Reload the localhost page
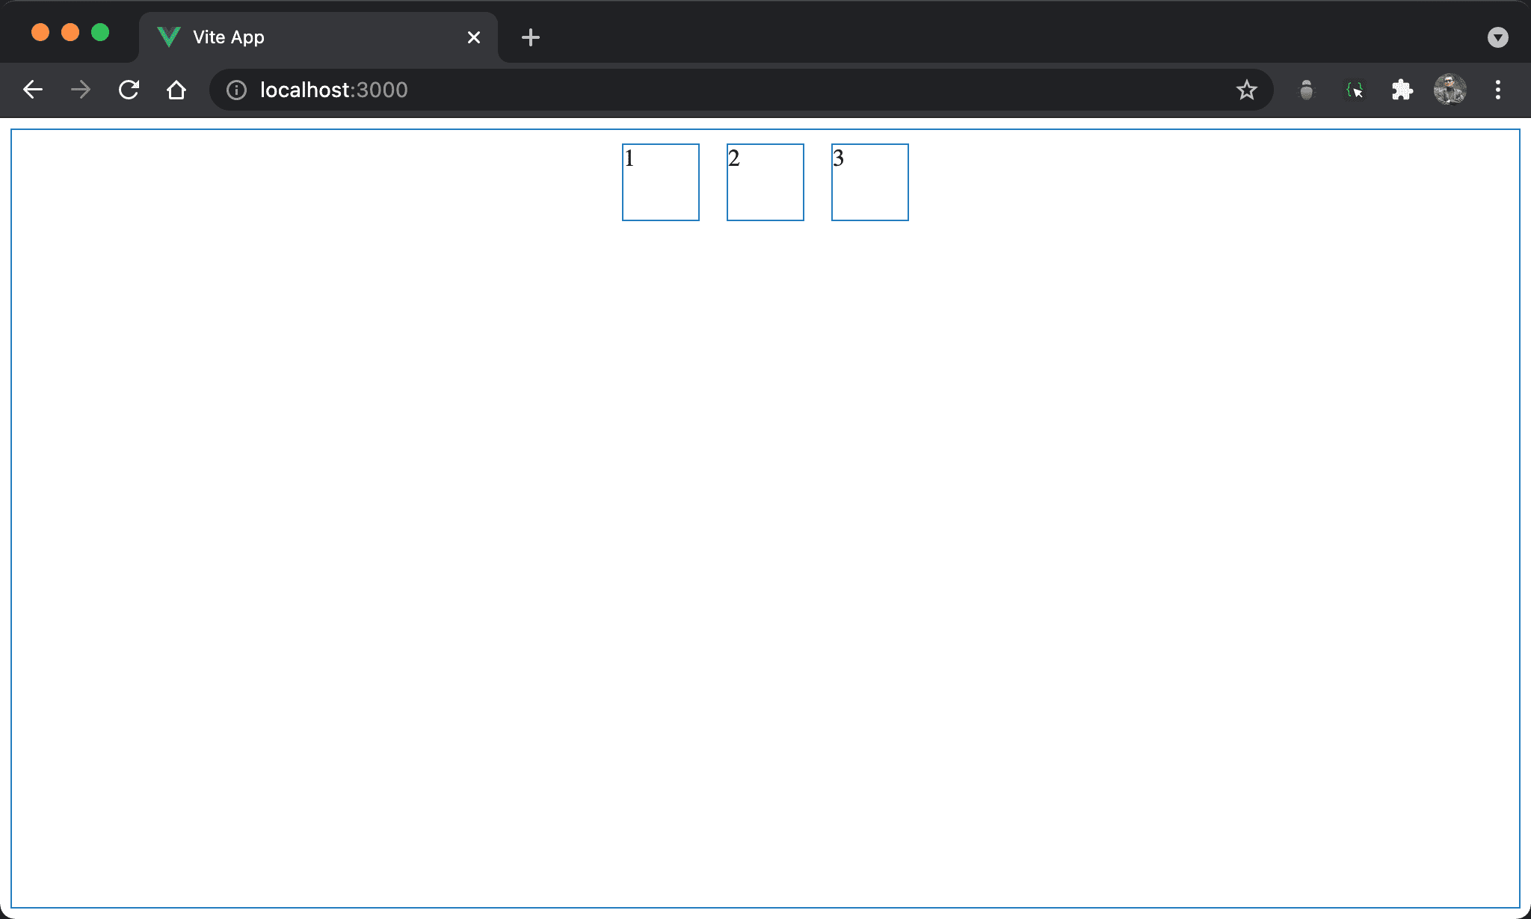This screenshot has width=1531, height=919. click(x=129, y=90)
